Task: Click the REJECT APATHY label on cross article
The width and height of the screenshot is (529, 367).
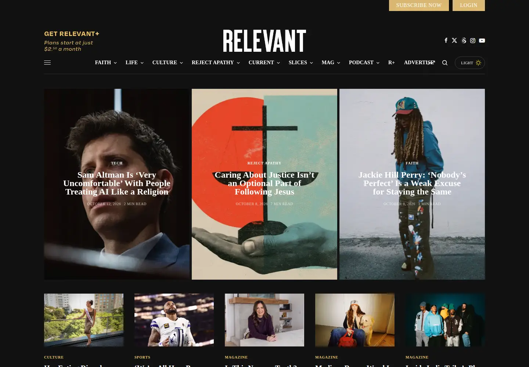Action: pyautogui.click(x=264, y=163)
